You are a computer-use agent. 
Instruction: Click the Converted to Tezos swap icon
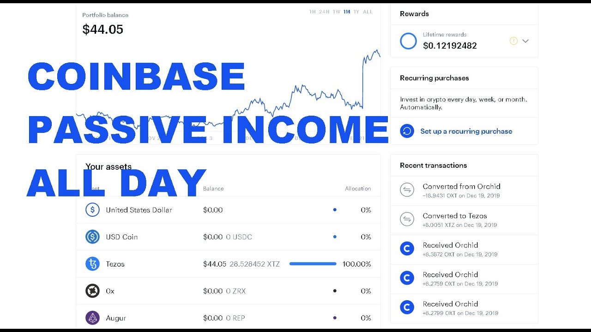click(x=407, y=219)
